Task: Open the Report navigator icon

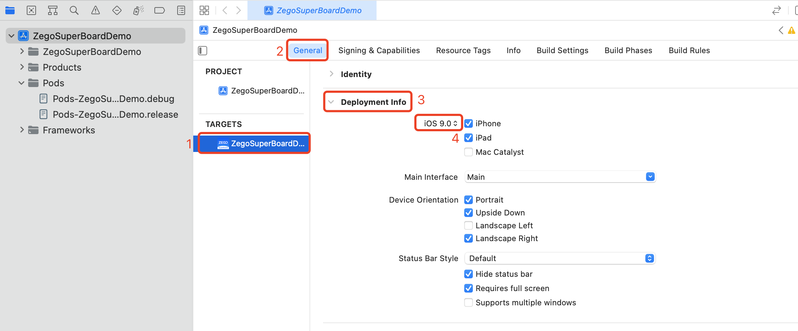Action: [x=181, y=10]
